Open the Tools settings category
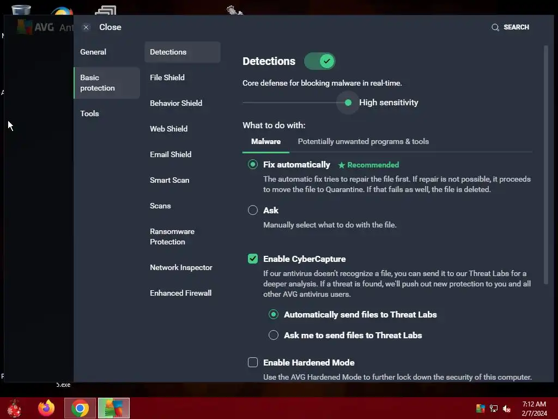 point(90,113)
